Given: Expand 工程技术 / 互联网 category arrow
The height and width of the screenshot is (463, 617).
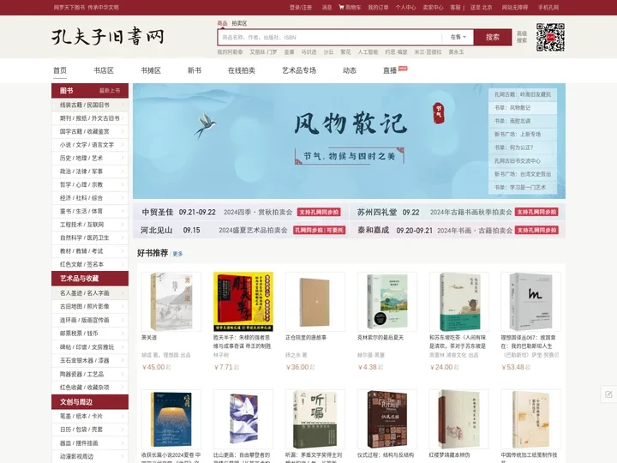Looking at the screenshot, I should pos(123,225).
